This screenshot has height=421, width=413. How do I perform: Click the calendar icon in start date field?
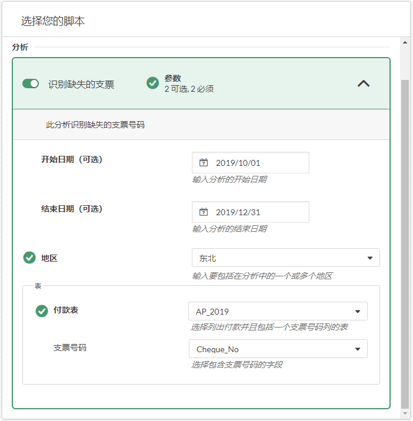[x=204, y=163]
